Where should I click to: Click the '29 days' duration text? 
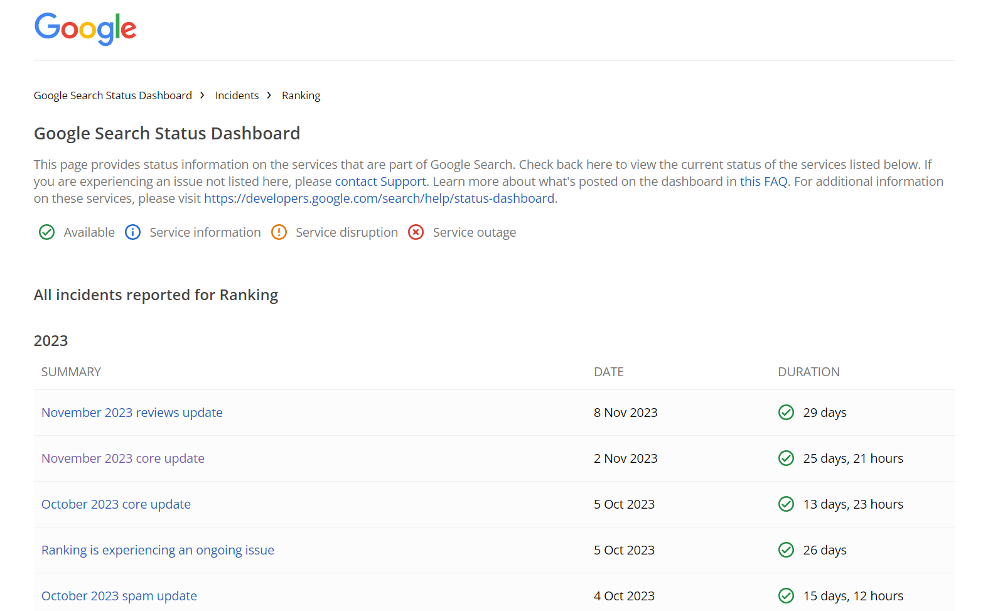point(825,413)
